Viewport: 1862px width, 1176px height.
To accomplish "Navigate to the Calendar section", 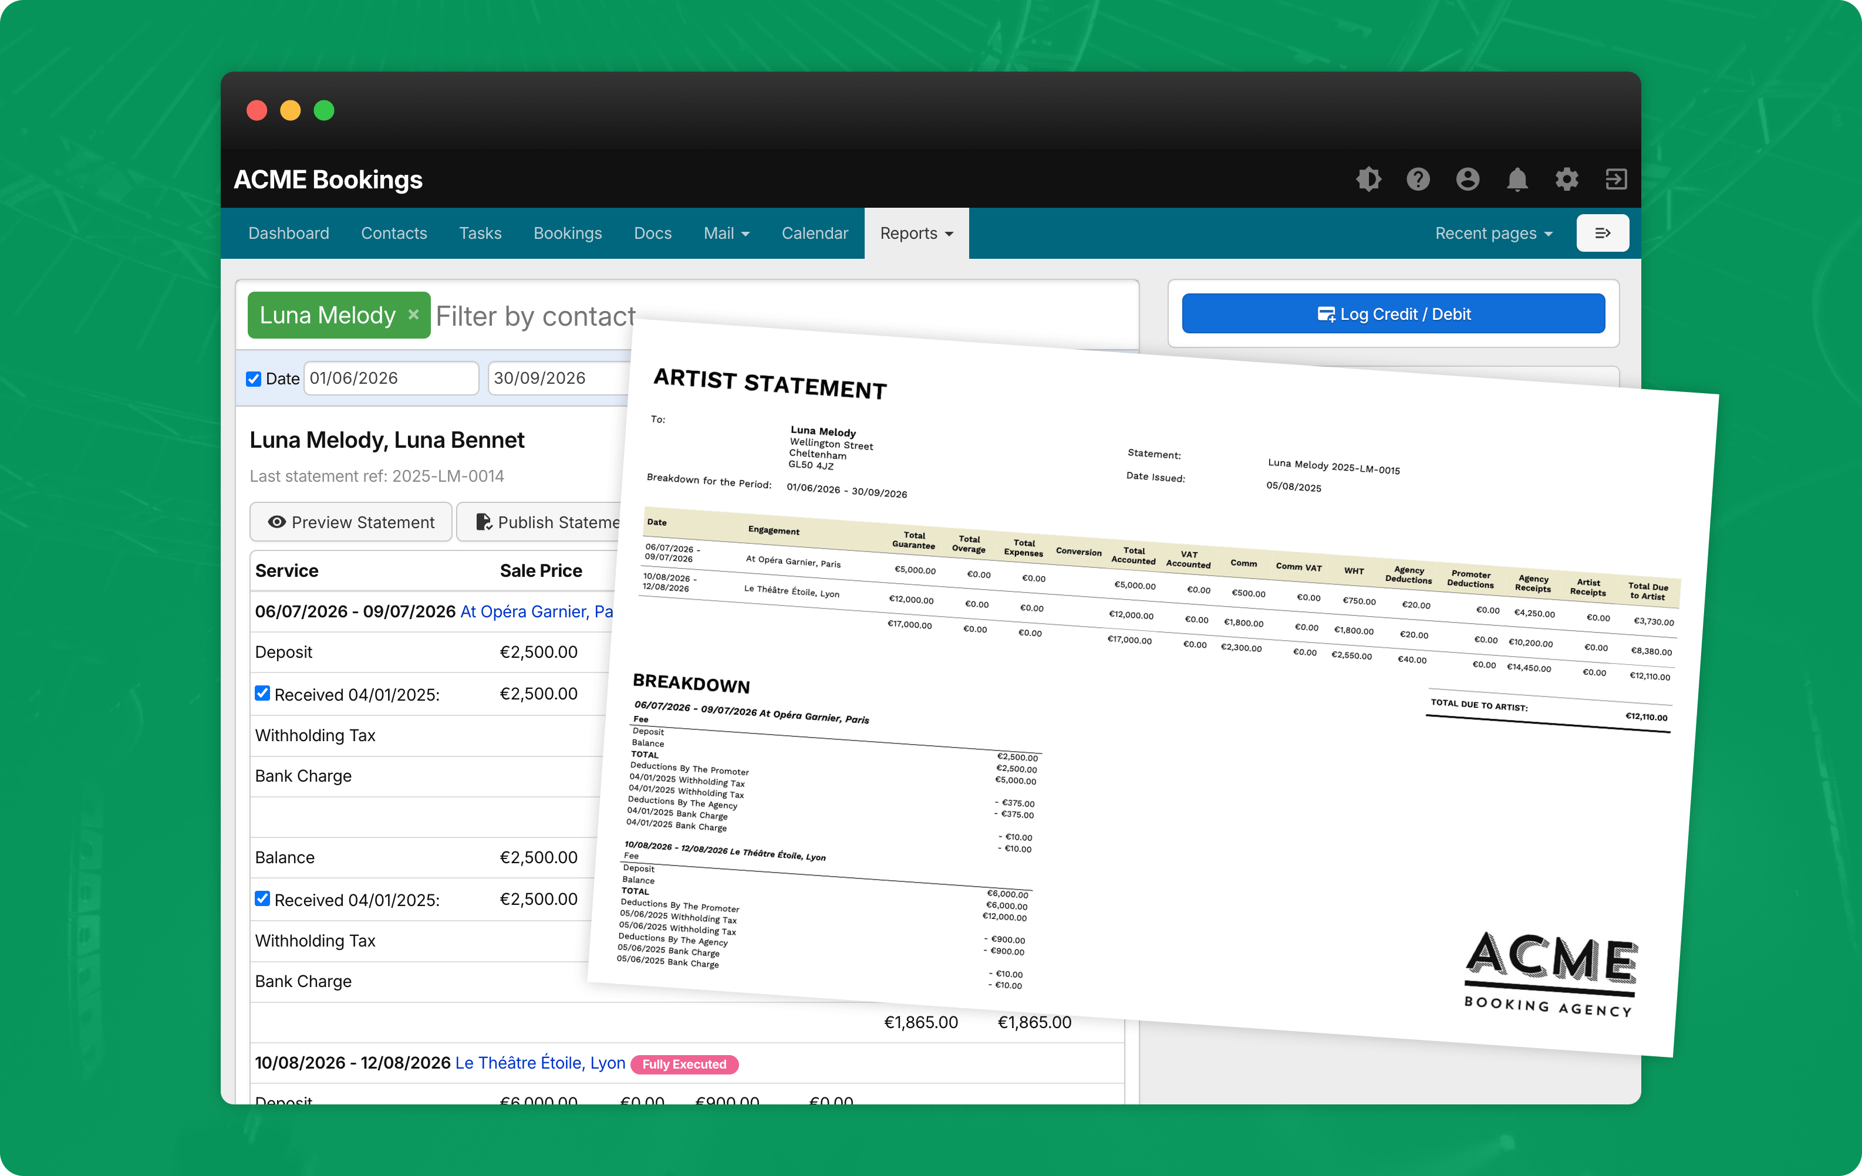I will point(814,233).
